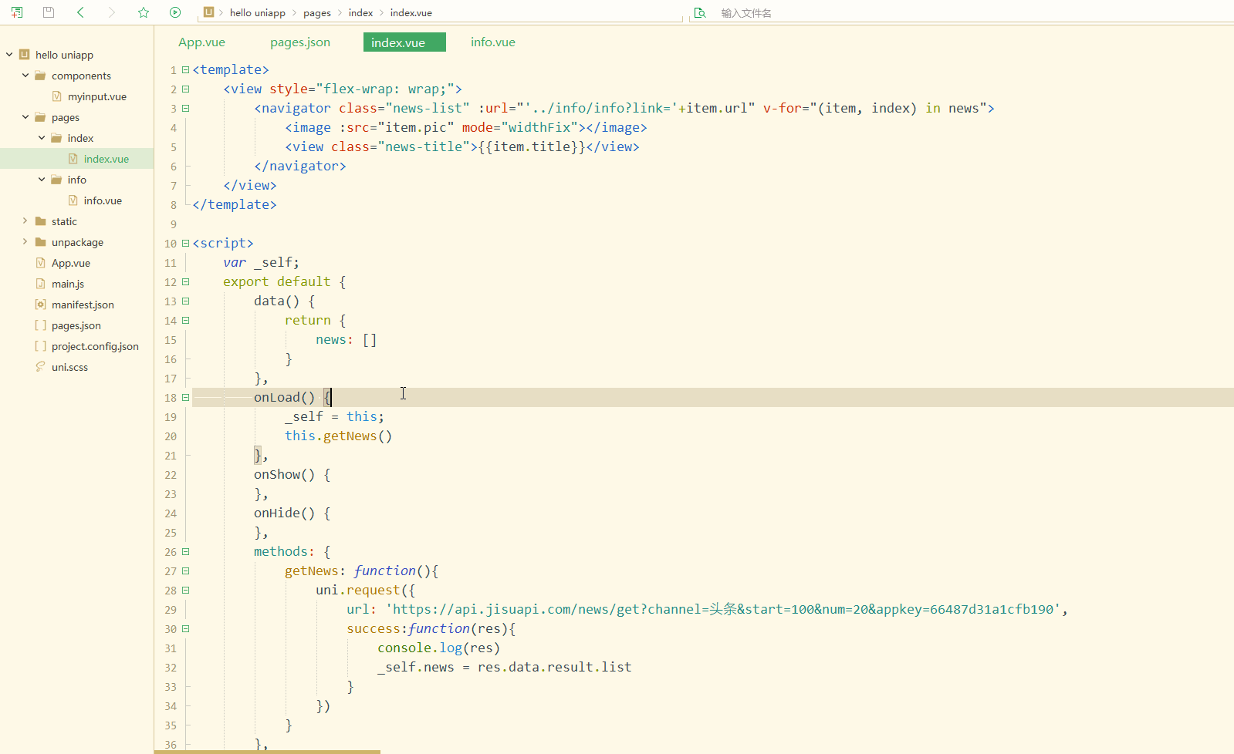Image resolution: width=1234 pixels, height=754 pixels.
Task: Switch to the info.vue tab
Action: click(493, 42)
